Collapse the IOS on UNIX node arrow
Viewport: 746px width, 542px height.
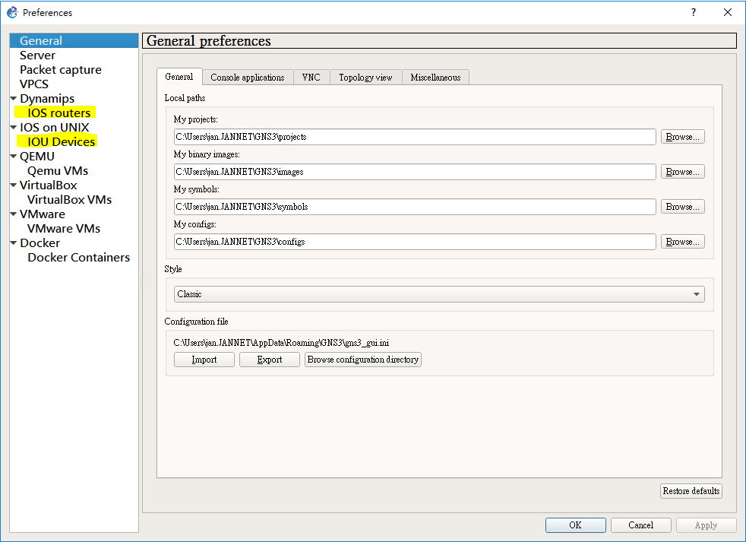tap(14, 127)
